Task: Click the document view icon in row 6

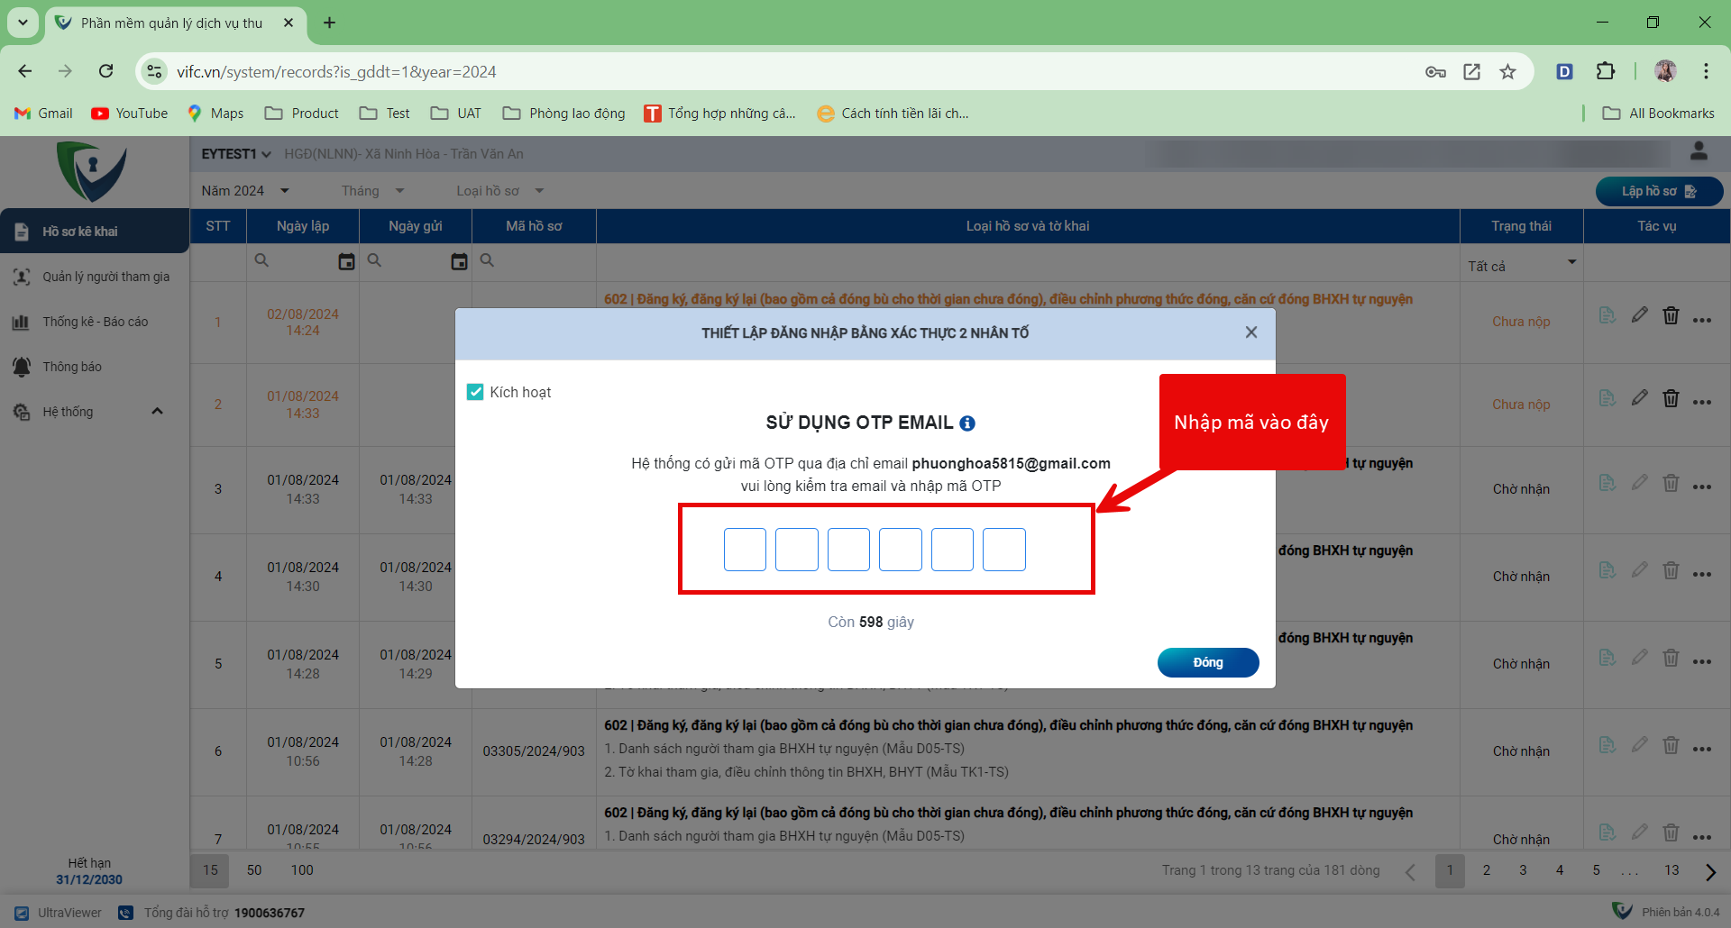Action: [x=1607, y=745]
